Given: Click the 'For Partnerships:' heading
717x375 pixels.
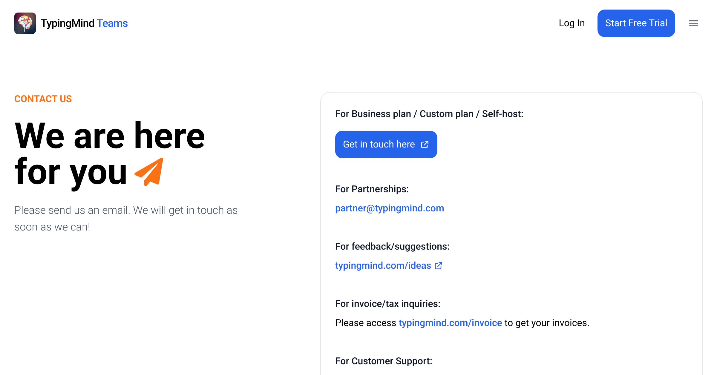Looking at the screenshot, I should pyautogui.click(x=372, y=189).
